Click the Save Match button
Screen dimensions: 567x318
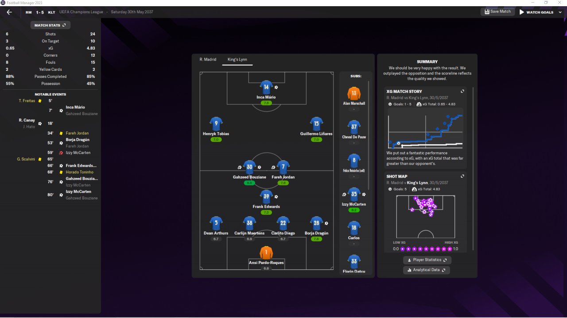pos(498,12)
